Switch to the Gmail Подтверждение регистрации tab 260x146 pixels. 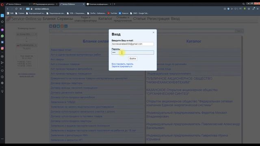point(45,4)
